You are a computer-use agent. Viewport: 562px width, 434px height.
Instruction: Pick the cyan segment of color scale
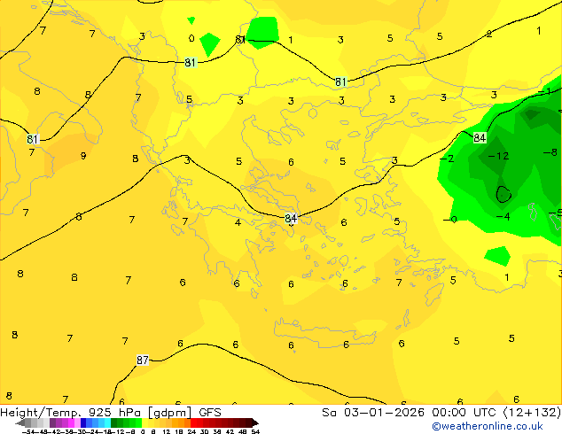pyautogui.click(x=107, y=422)
